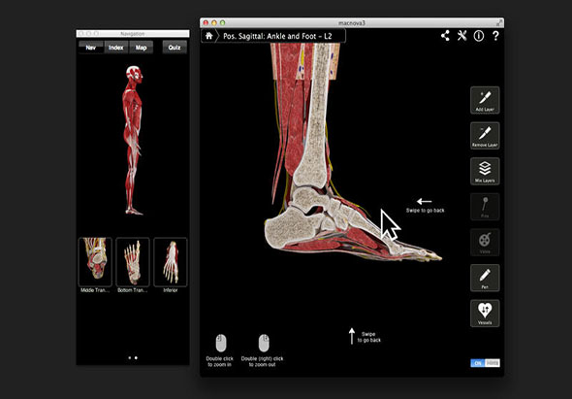Image resolution: width=572 pixels, height=399 pixels.
Task: Open the Share icon at top right
Action: (x=445, y=36)
